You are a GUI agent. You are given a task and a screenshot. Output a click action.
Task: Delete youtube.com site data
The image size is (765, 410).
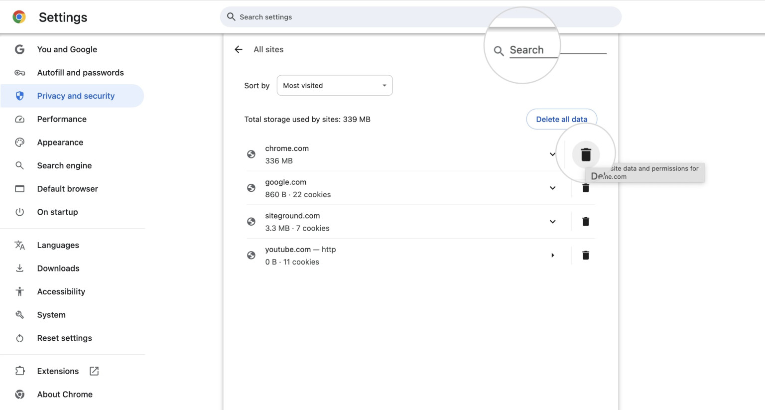tap(586, 256)
